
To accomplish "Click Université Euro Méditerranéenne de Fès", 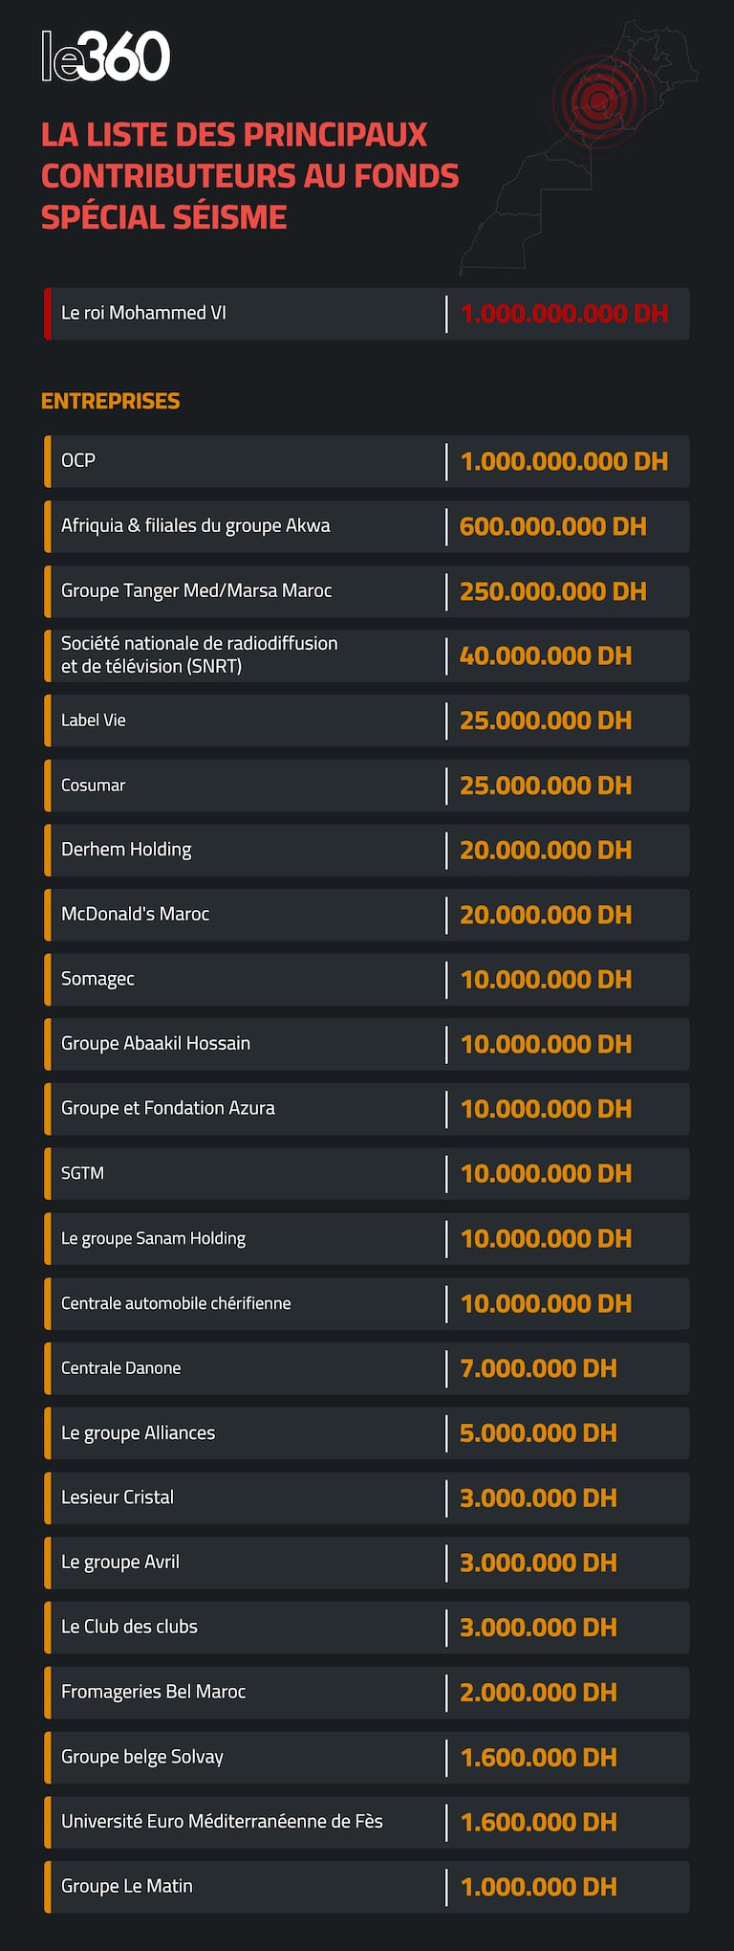I will 222,1821.
